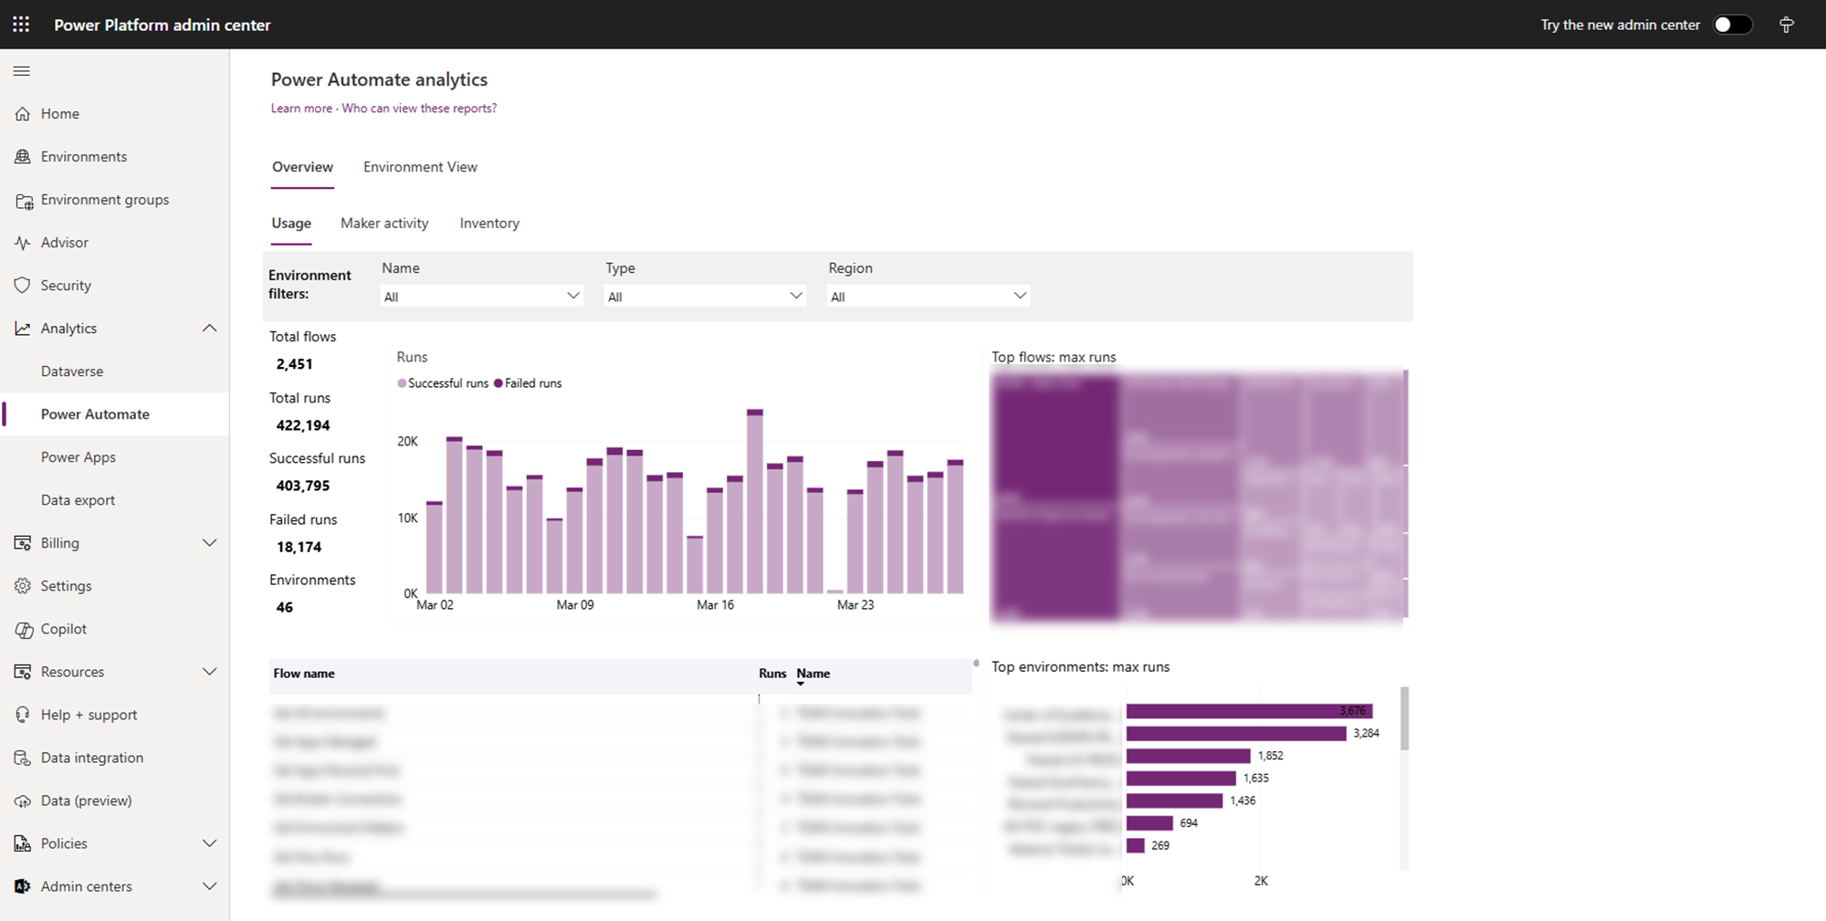The image size is (1826, 921).
Task: Click Who can view these reports link
Action: click(419, 109)
